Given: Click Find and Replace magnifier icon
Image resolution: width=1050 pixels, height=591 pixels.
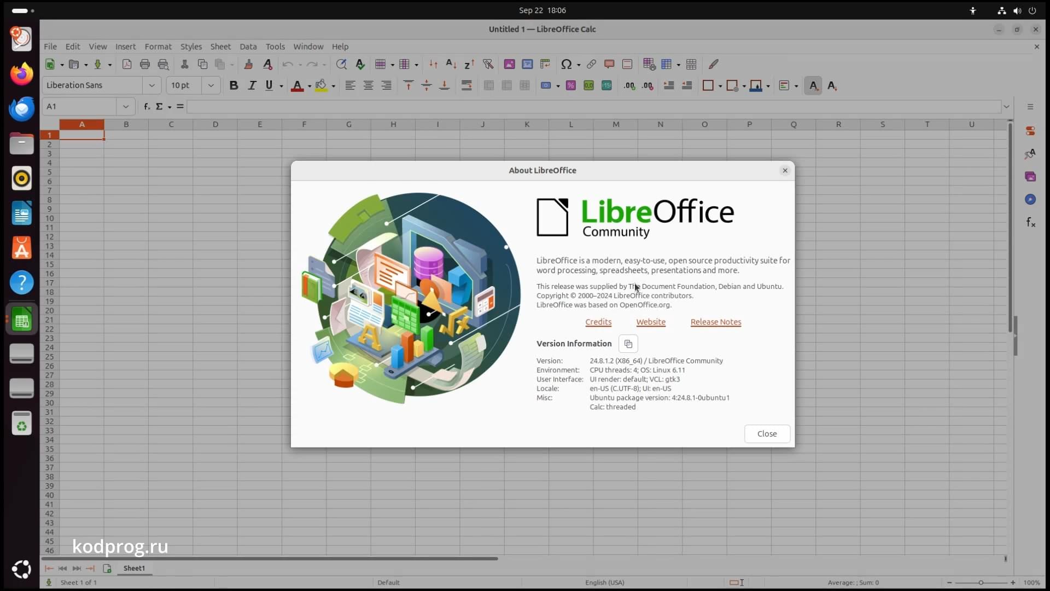Looking at the screenshot, I should pyautogui.click(x=341, y=65).
